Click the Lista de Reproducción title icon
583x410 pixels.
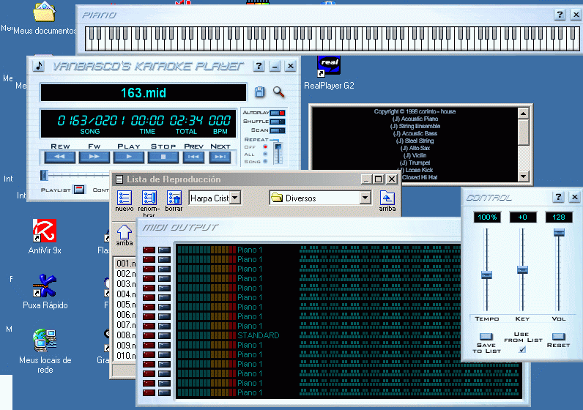pyautogui.click(x=119, y=179)
